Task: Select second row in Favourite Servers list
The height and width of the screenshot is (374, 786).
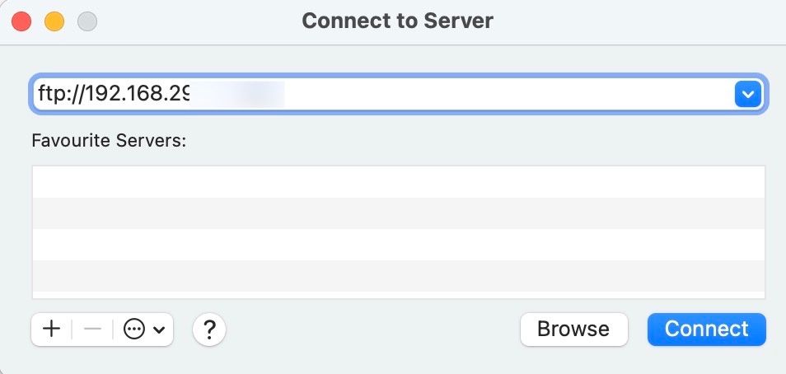Action: pyautogui.click(x=399, y=213)
